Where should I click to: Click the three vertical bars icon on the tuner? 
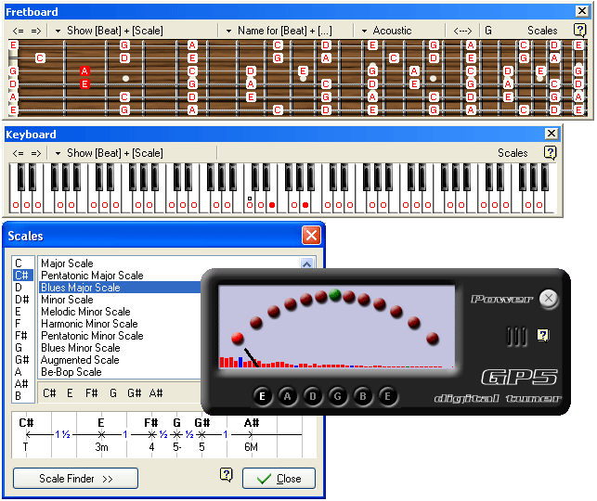click(x=517, y=335)
